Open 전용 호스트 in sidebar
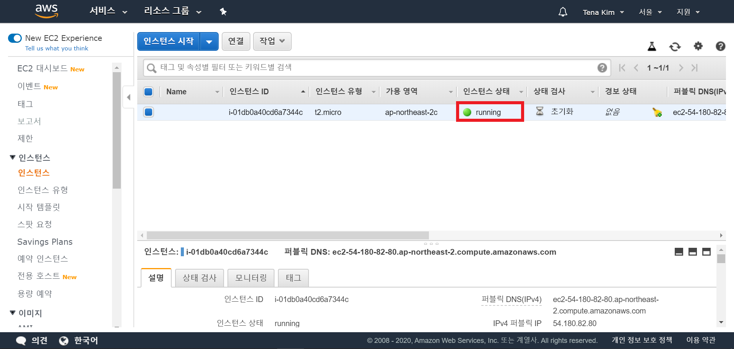Image resolution: width=734 pixels, height=349 pixels. coord(39,276)
